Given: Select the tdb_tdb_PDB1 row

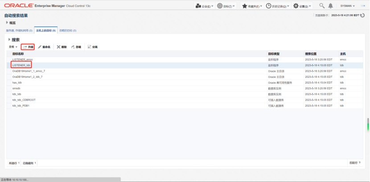Looking at the screenshot, I should pos(185,106).
